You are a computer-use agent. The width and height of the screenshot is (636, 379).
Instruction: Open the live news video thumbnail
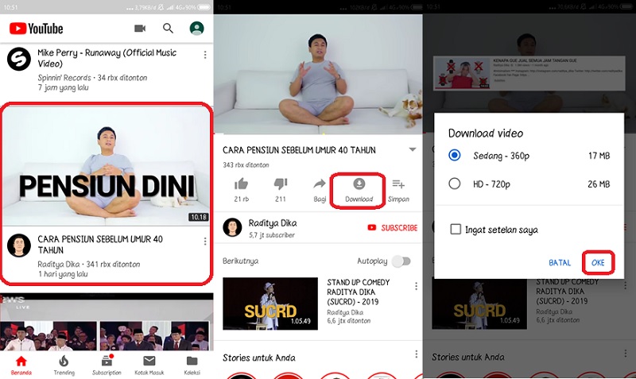point(107,322)
